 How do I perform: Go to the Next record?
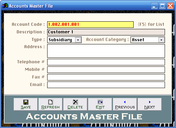[149, 104]
